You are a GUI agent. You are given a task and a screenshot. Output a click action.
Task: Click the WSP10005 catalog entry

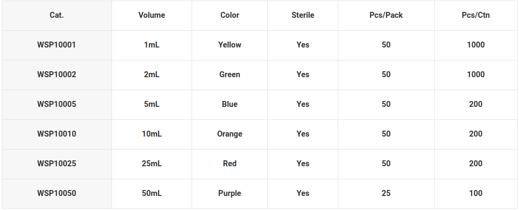(x=57, y=104)
